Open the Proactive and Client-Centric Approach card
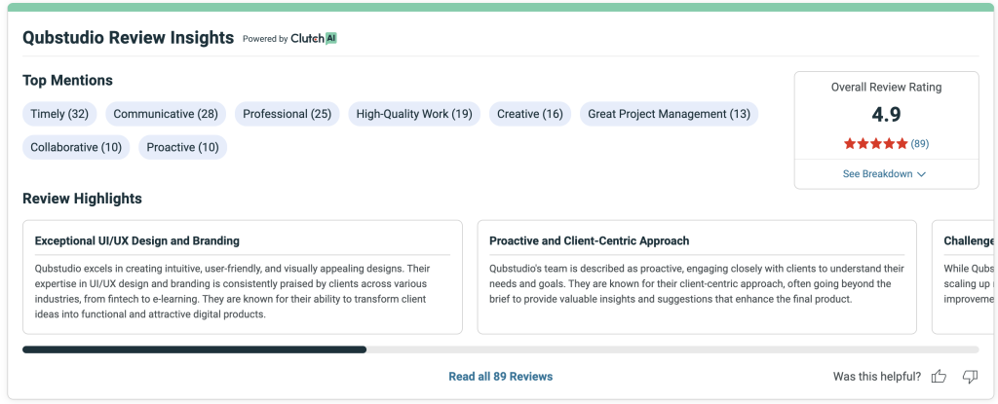Image resolution: width=998 pixels, height=404 pixels. click(697, 277)
